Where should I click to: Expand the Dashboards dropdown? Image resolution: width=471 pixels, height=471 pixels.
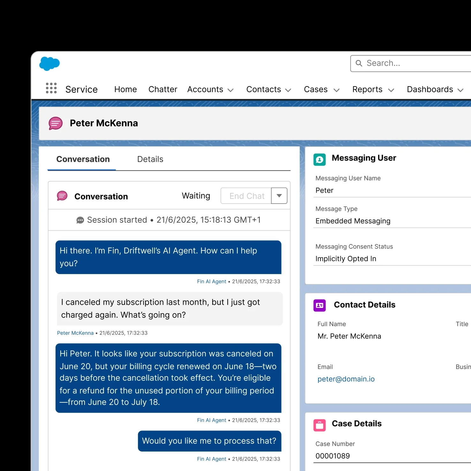click(x=460, y=90)
